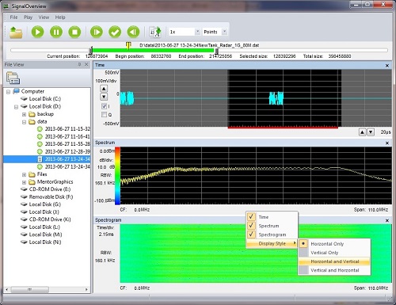The height and width of the screenshot is (305, 396).
Task: Select Vertical Only display style
Action: [x=325, y=253]
